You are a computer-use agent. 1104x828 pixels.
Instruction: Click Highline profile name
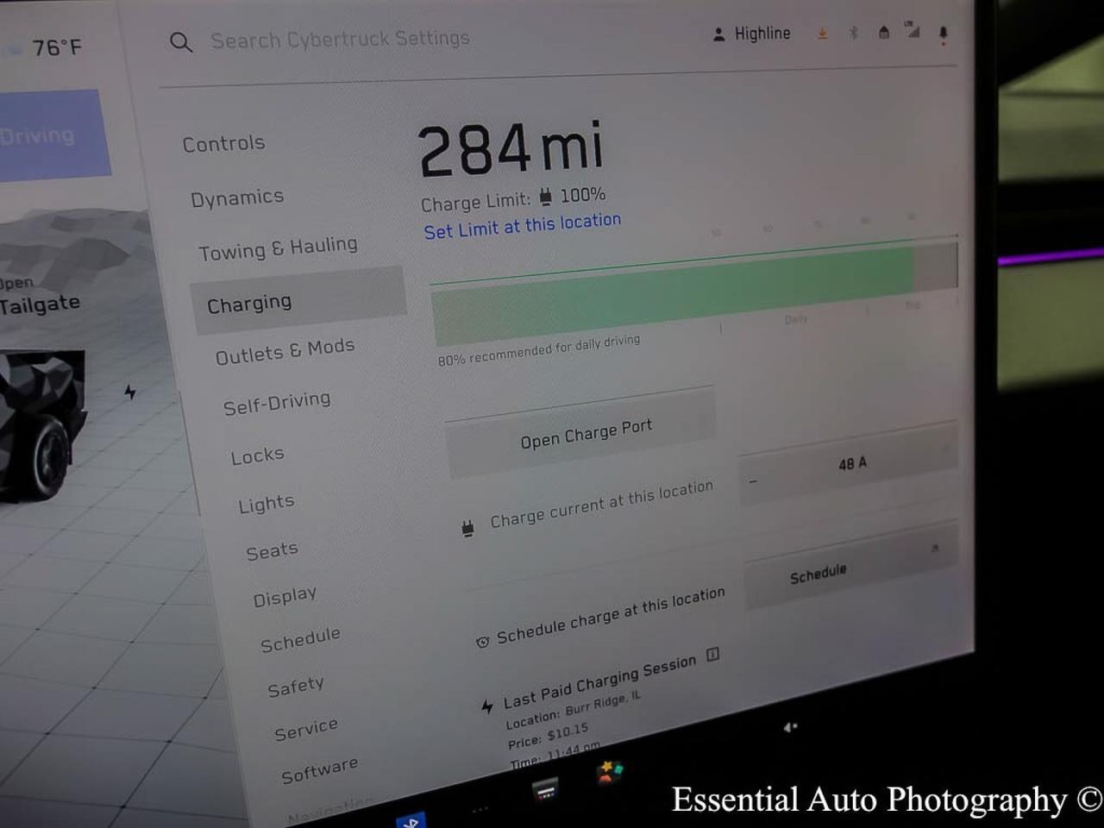tap(762, 34)
